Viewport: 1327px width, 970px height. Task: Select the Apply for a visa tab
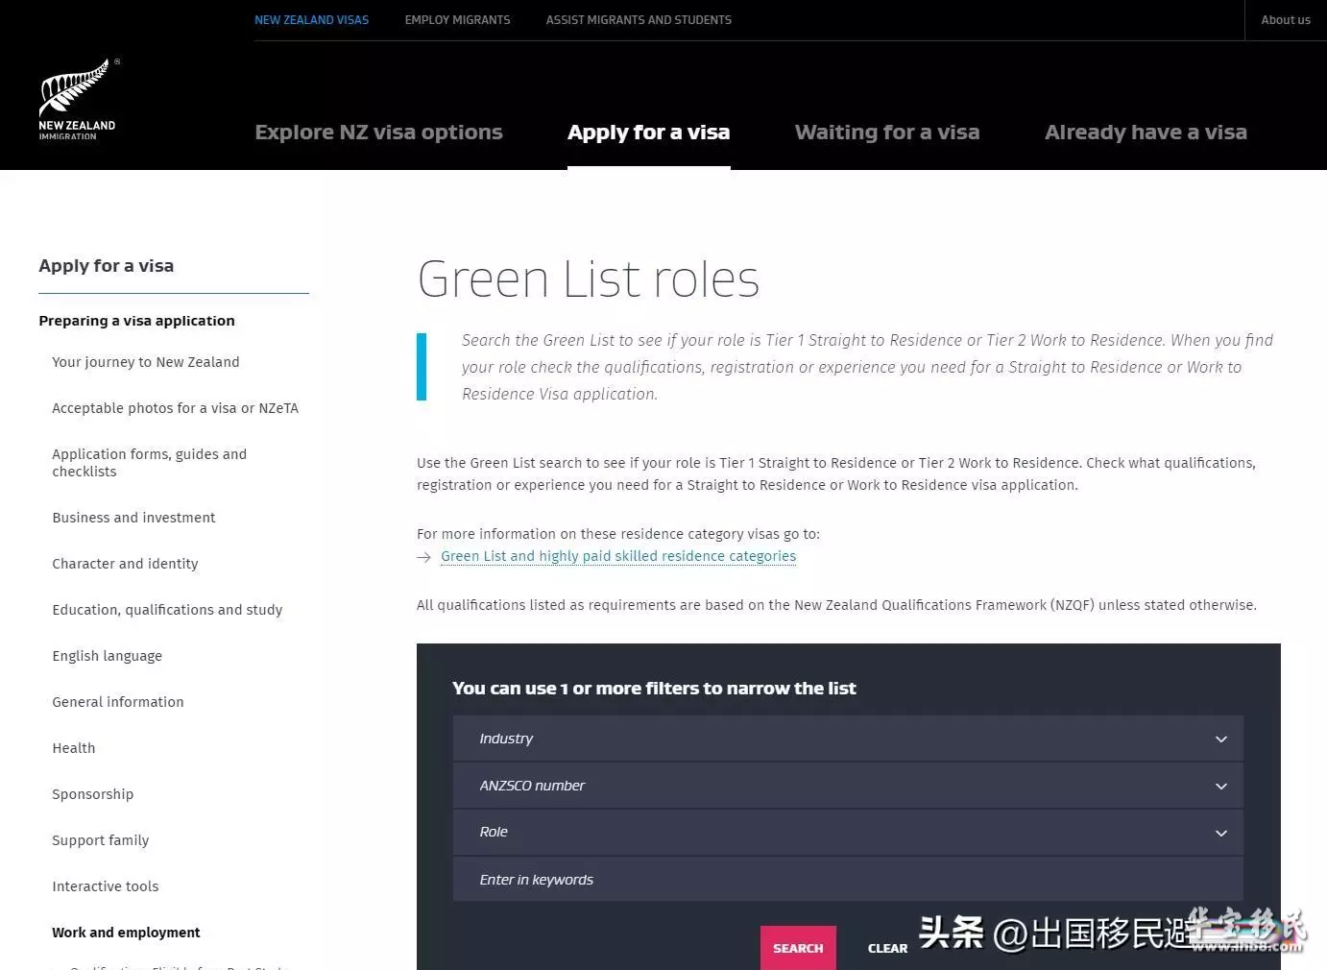[649, 133]
